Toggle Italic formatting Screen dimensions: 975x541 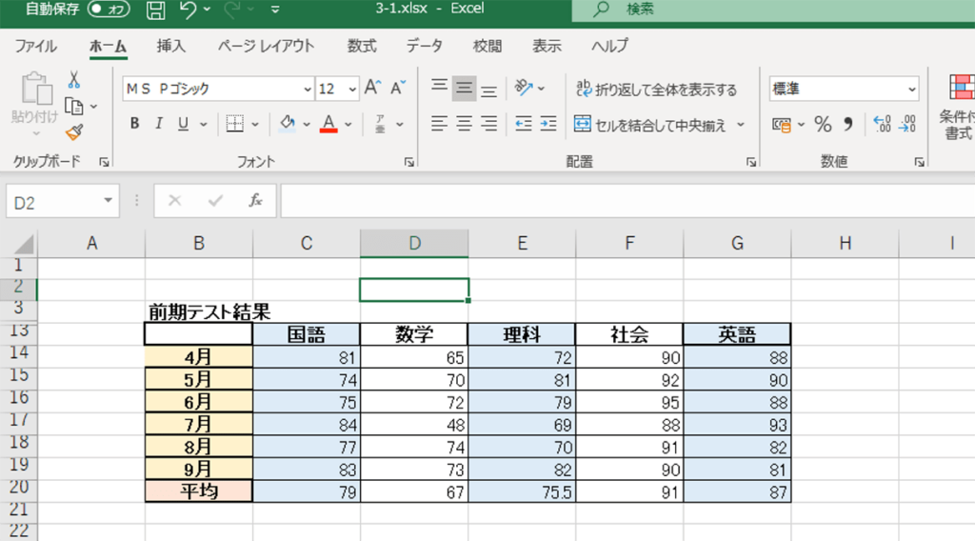158,124
